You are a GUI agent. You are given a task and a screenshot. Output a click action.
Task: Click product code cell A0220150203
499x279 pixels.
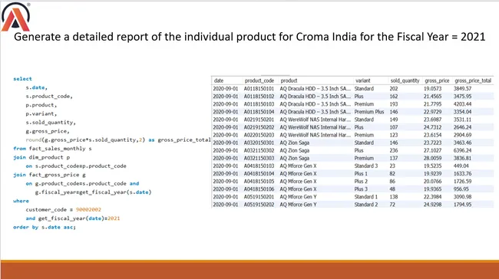point(259,135)
